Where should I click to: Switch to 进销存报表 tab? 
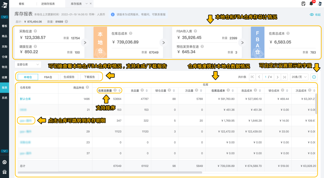pos(48,4)
